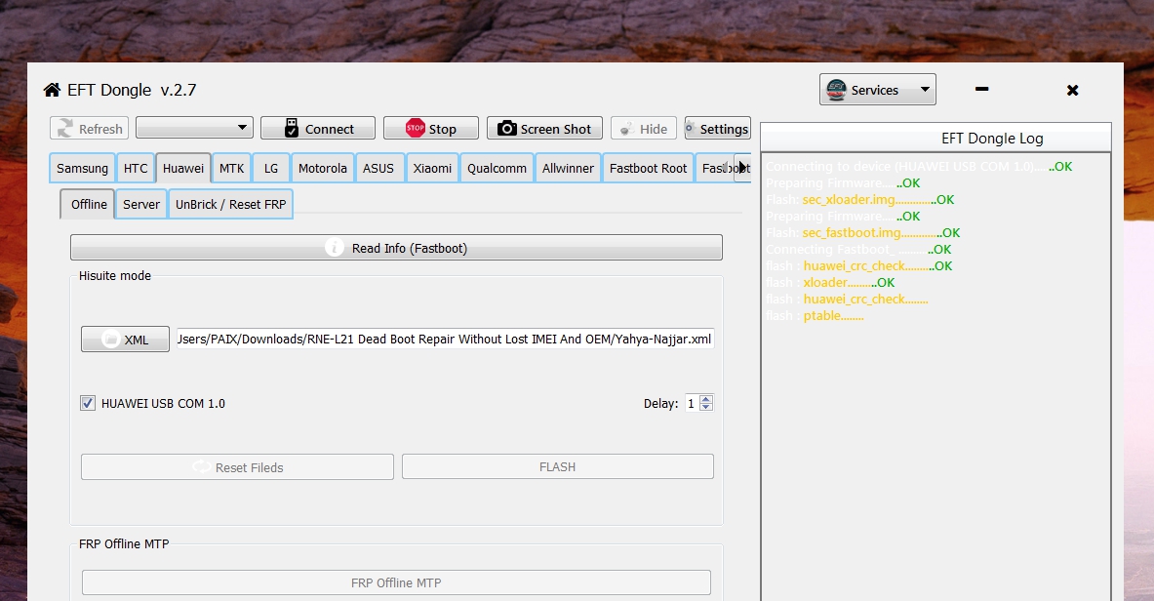The width and height of the screenshot is (1154, 601).
Task: Select the ASUS tab
Action: 378,168
